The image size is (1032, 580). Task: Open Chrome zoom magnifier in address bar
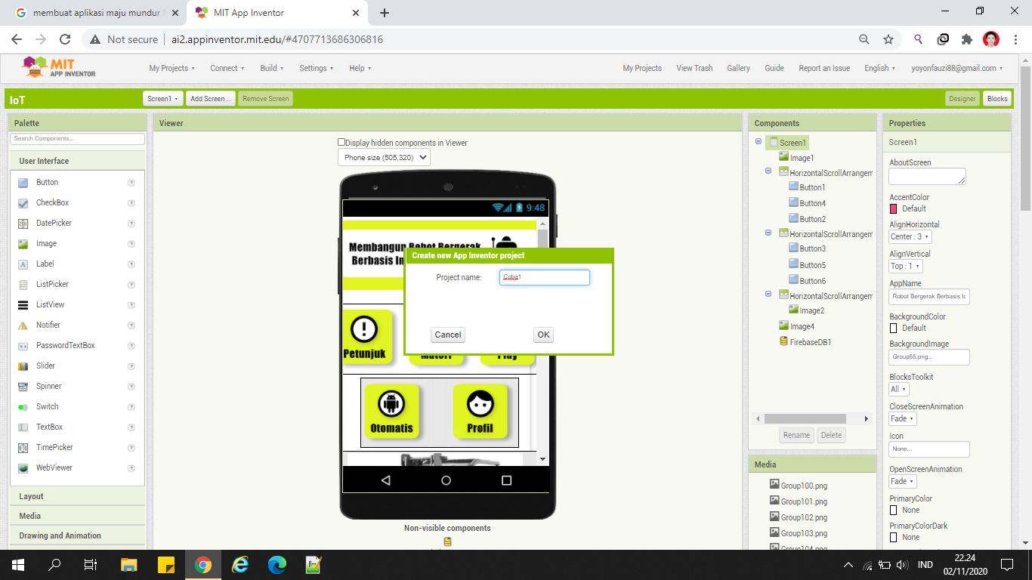point(864,39)
